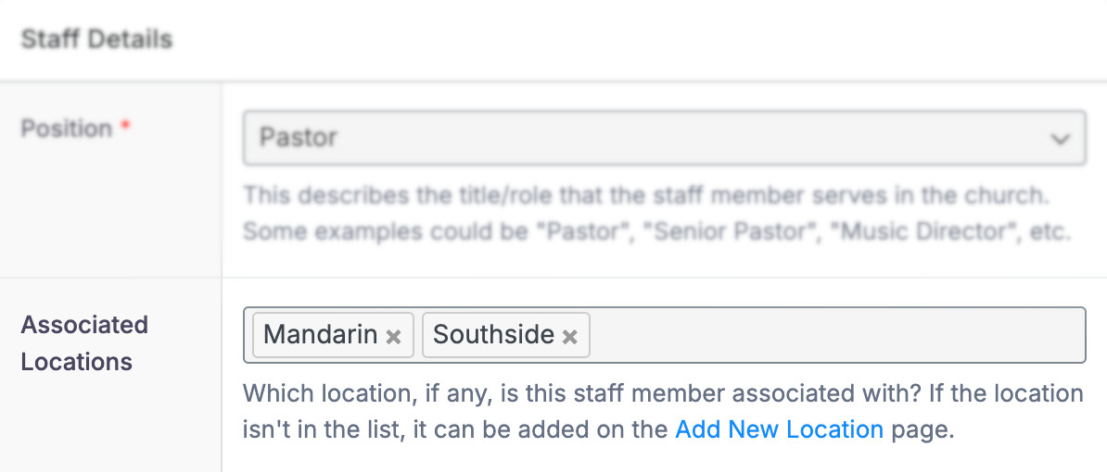This screenshot has height=472, width=1107.
Task: Click the Position dropdown chevron arrow
Action: point(1060,139)
